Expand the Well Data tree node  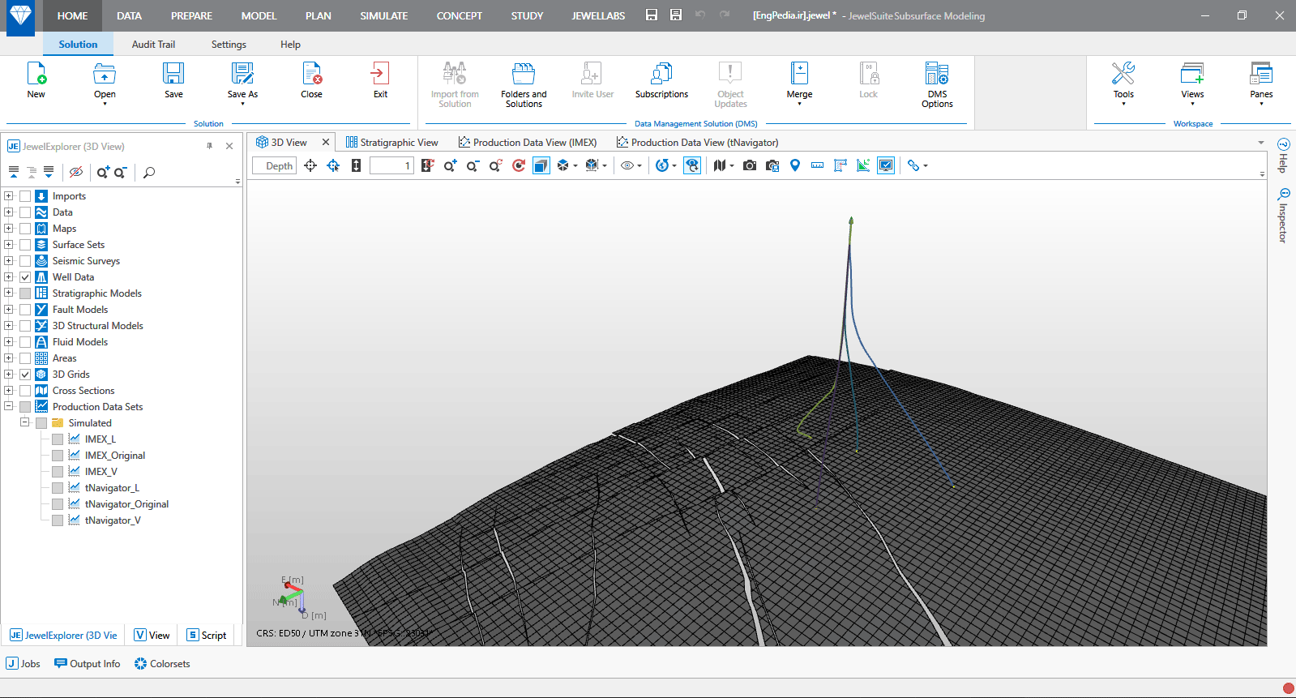(8, 277)
